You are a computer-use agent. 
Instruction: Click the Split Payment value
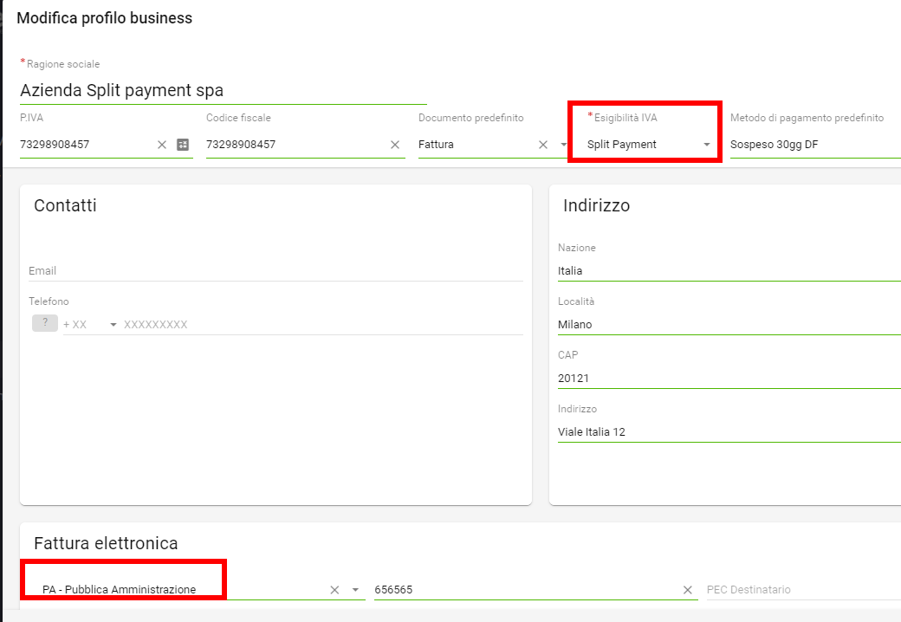tap(622, 145)
